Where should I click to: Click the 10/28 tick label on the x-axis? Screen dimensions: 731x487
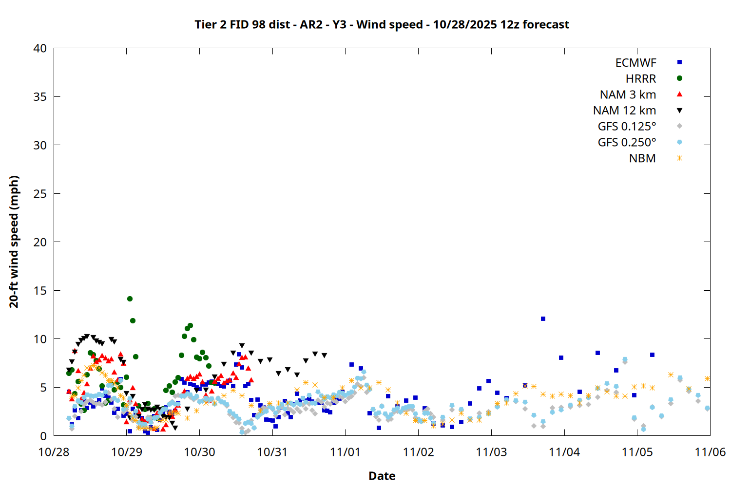coord(54,452)
